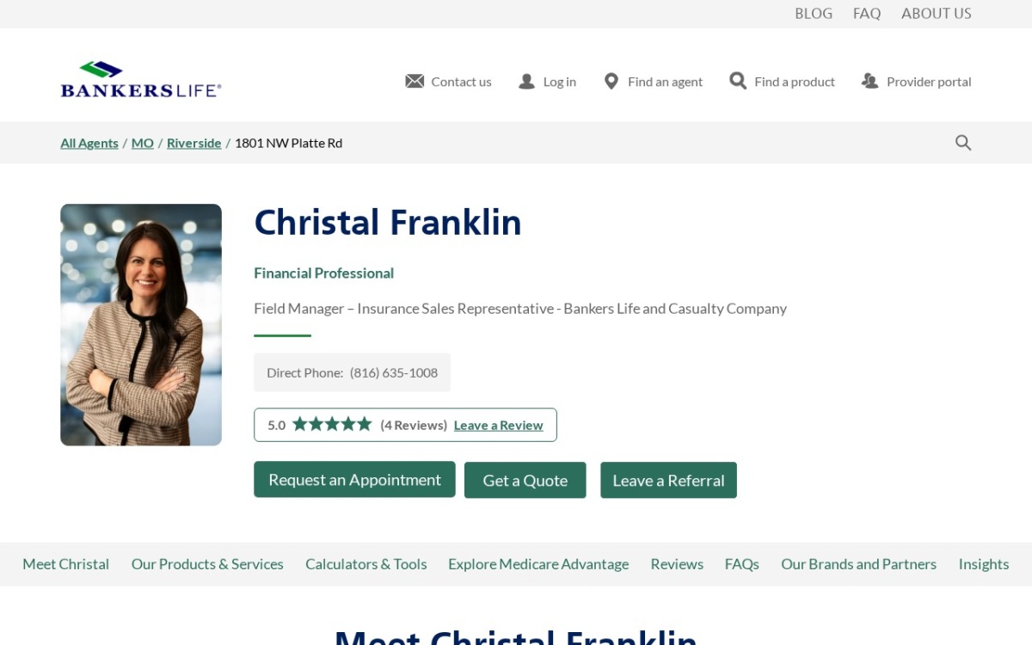The height and width of the screenshot is (645, 1032).
Task: Click the Bankers Life logo
Action: 141,79
